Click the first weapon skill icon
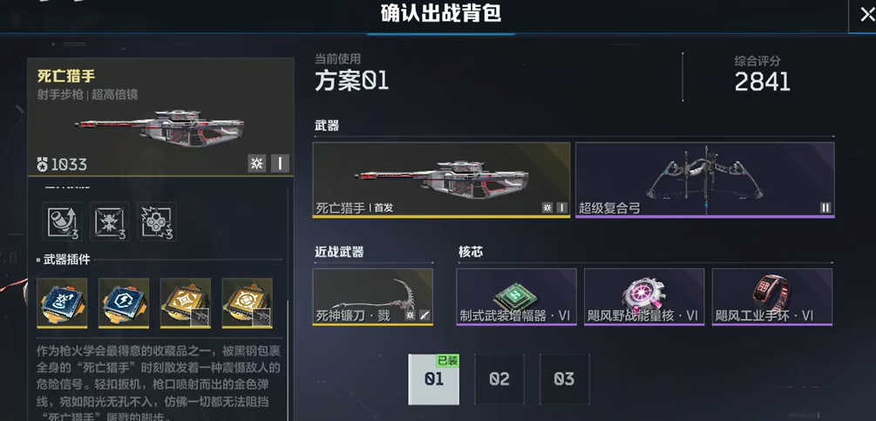Viewport: 876px width, 421px height. coord(62,221)
